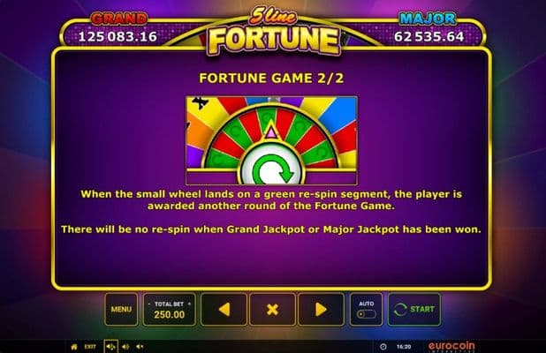Open the MENU button
Viewport: 546px width, 353px height.
(121, 309)
